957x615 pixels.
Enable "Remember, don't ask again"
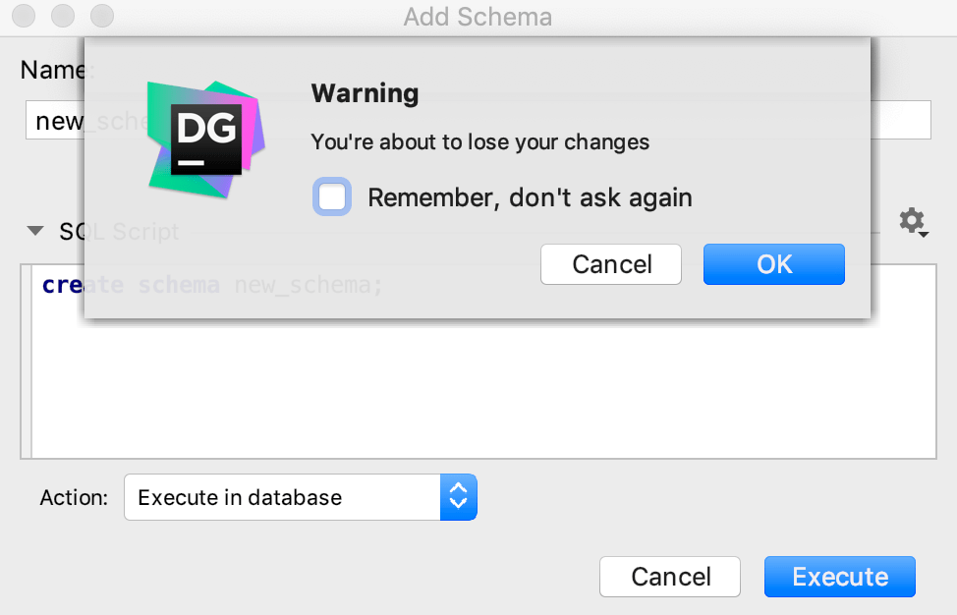pyautogui.click(x=331, y=196)
